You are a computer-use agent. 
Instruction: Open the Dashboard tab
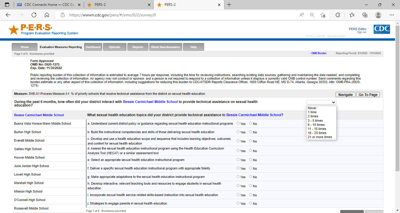[x=93, y=47]
